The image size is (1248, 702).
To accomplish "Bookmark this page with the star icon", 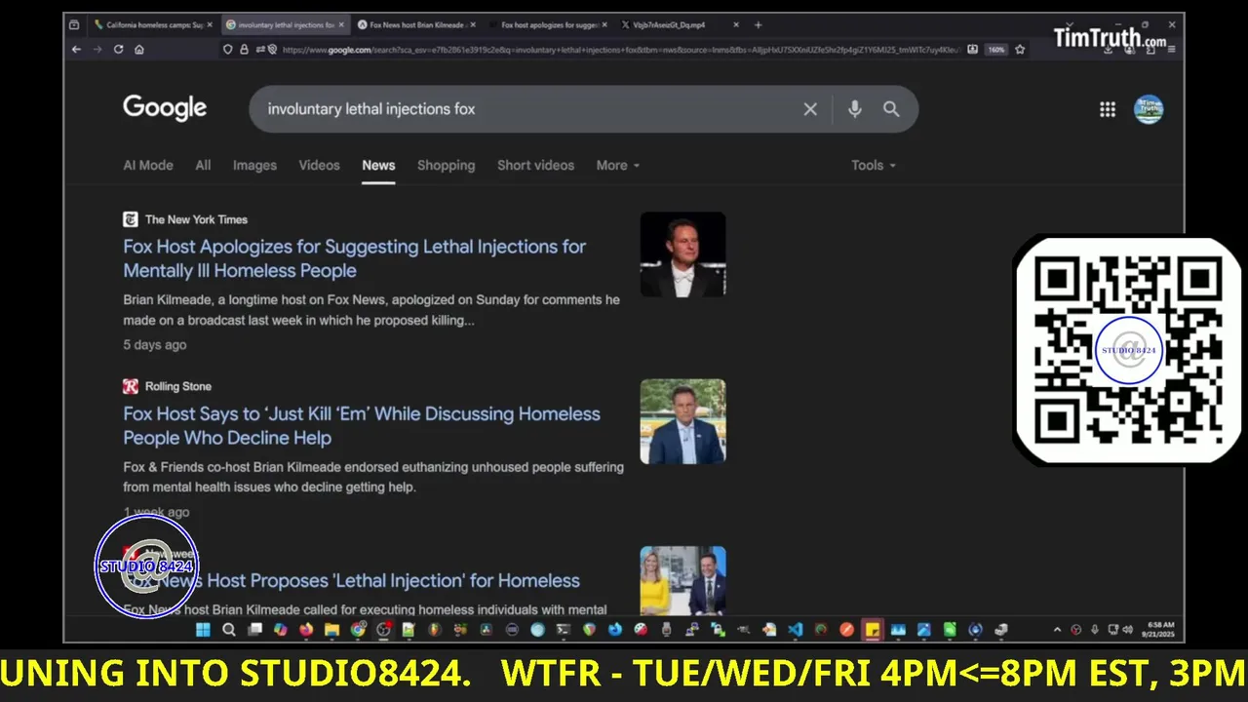I will click(1020, 50).
